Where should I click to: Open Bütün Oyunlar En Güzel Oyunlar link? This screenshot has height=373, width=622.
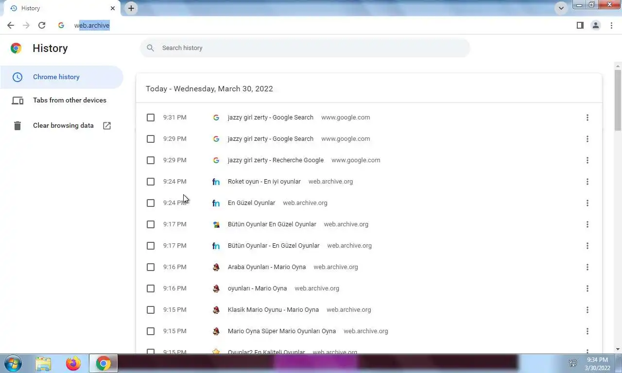click(x=272, y=224)
